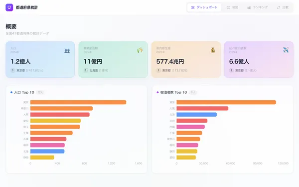The height and width of the screenshot is (187, 299).
Task: Click the 都道府県統計 title link
Action: click(27, 7)
